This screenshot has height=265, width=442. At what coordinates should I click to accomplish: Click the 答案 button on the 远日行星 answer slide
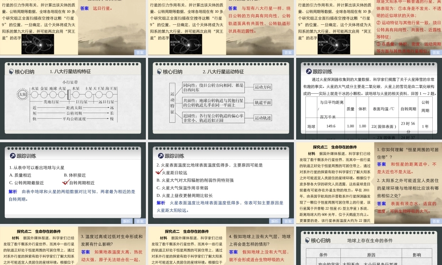(x=140, y=53)
